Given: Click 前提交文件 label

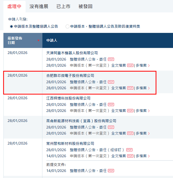Looking at the screenshot, I should pos(56,165).
